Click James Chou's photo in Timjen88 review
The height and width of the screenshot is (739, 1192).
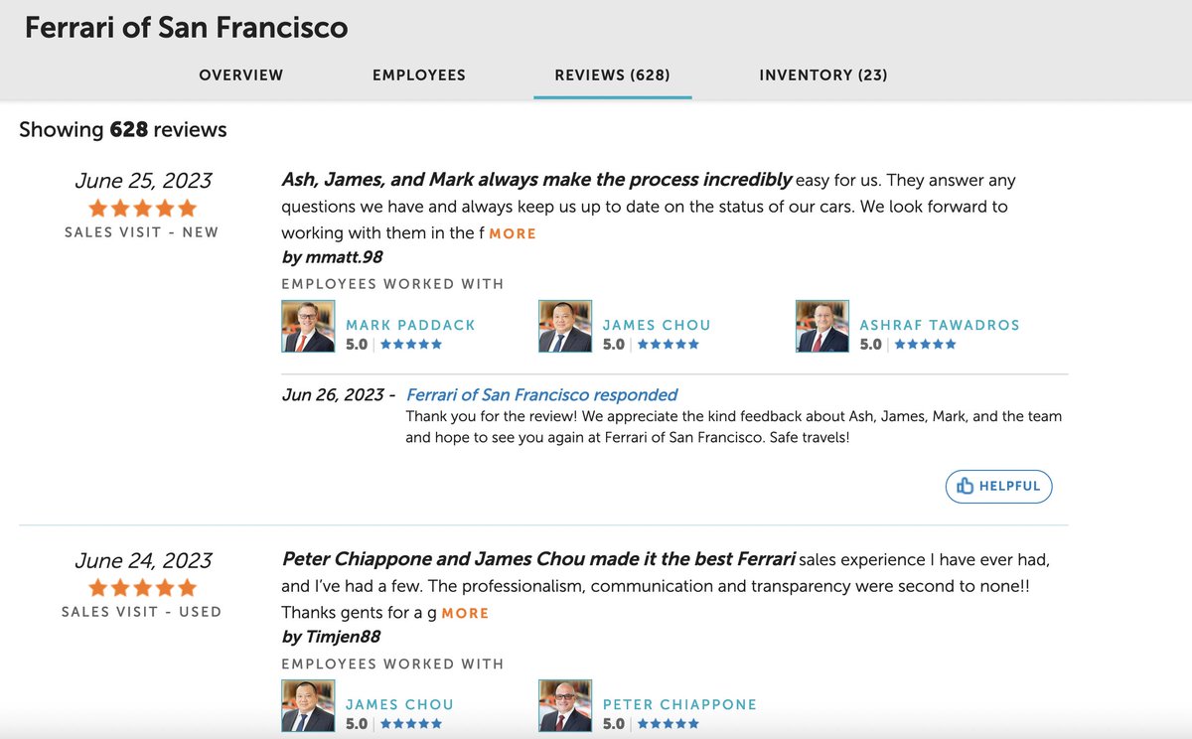[308, 705]
